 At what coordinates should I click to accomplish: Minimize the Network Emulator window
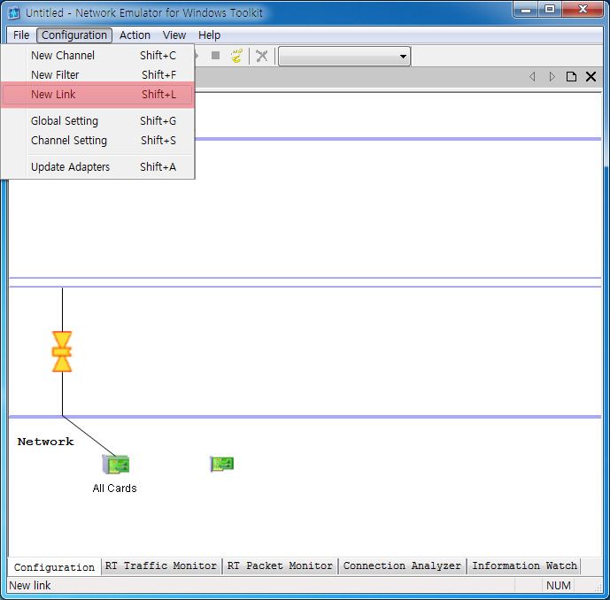tap(526, 10)
